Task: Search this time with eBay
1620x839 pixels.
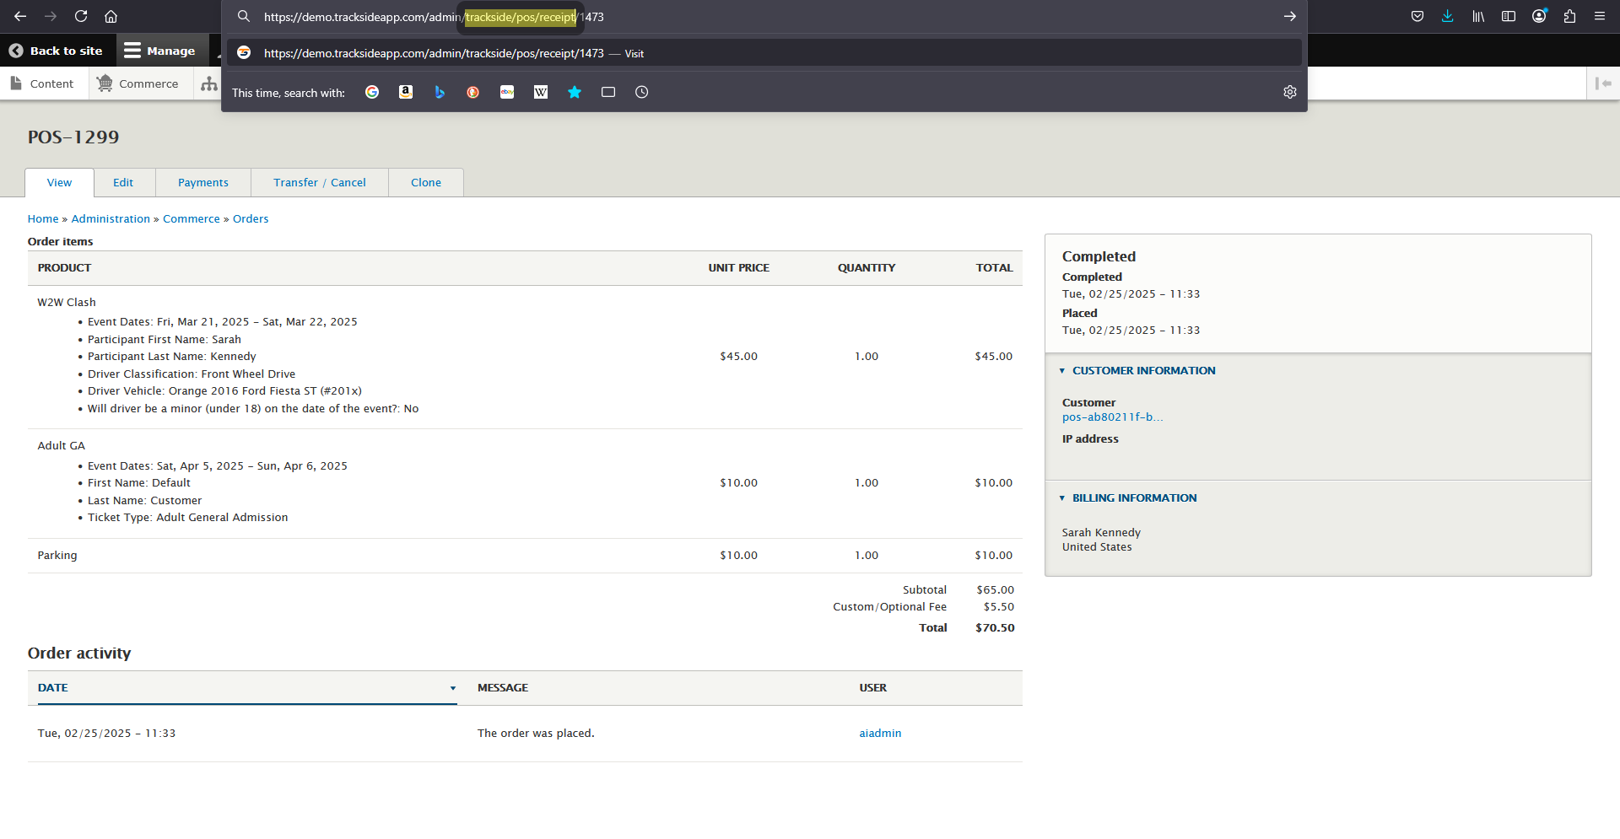Action: [507, 92]
